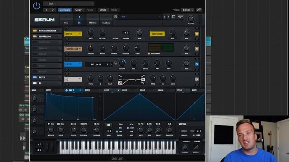The image size is (289, 162).
Task: Open the Compressor module dropdown
Action: point(73,49)
